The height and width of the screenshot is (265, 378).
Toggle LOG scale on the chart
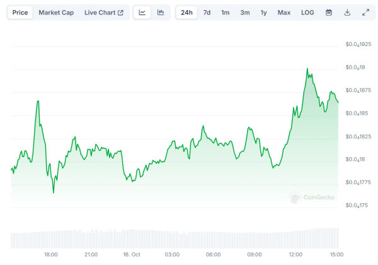pos(307,13)
